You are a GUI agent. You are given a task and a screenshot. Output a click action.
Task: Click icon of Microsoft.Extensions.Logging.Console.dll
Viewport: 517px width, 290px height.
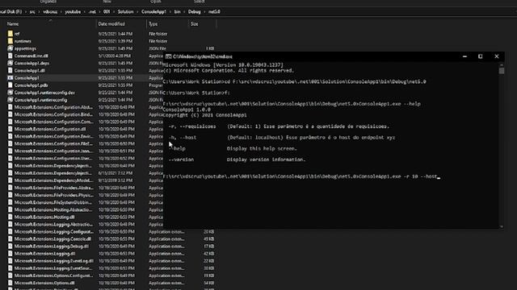click(x=11, y=239)
